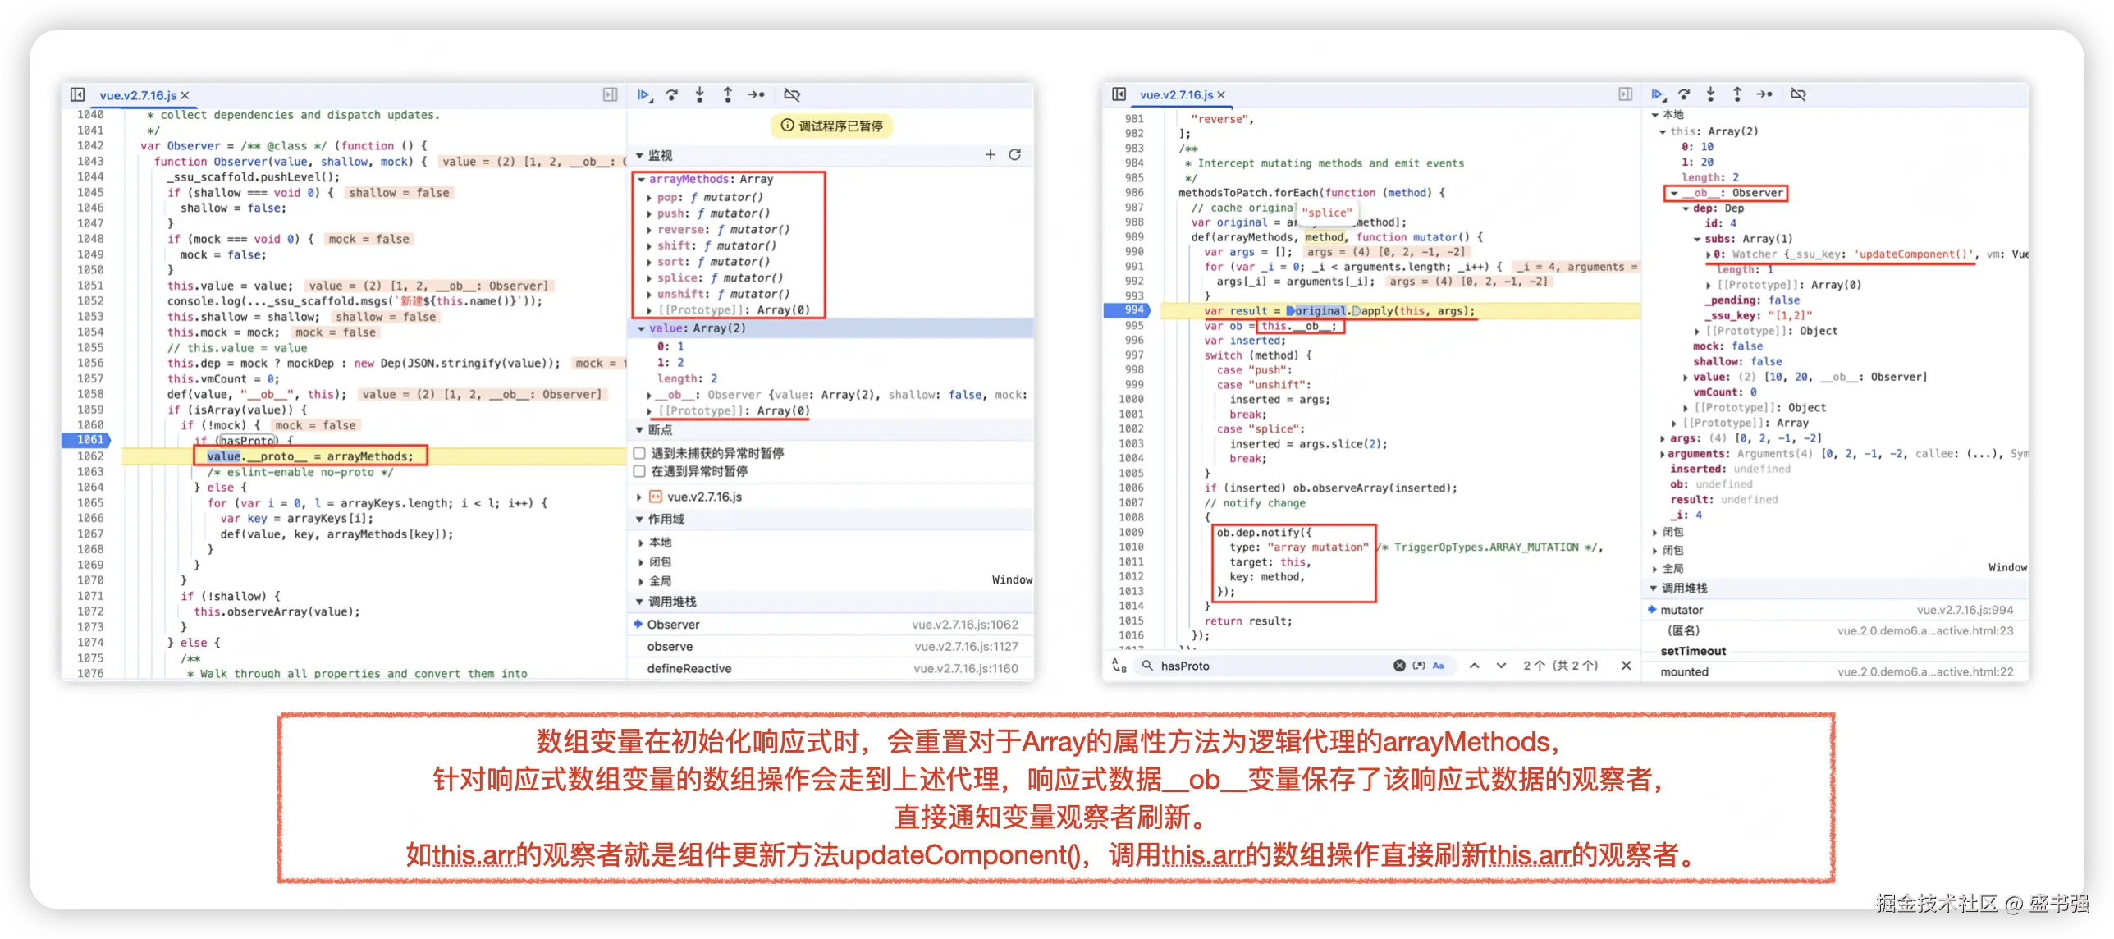Viewport: 2114px width, 939px height.
Task: Expand the splice mutator entry
Action: [649, 278]
